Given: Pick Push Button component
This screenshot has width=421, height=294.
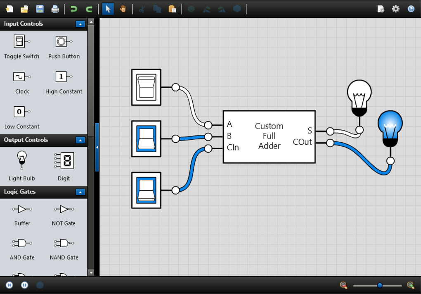Looking at the screenshot, I should [64, 47].
